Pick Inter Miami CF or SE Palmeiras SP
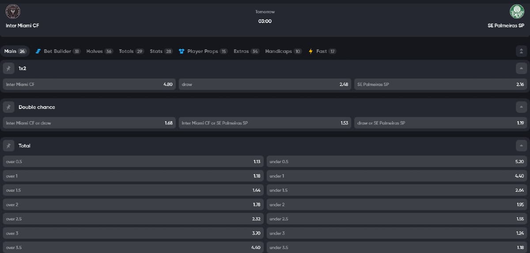Image resolution: width=530 pixels, height=253 pixels. (265, 123)
